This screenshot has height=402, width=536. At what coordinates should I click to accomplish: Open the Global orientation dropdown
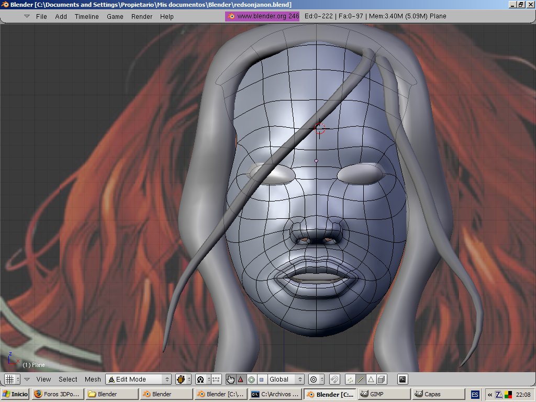[x=285, y=379]
